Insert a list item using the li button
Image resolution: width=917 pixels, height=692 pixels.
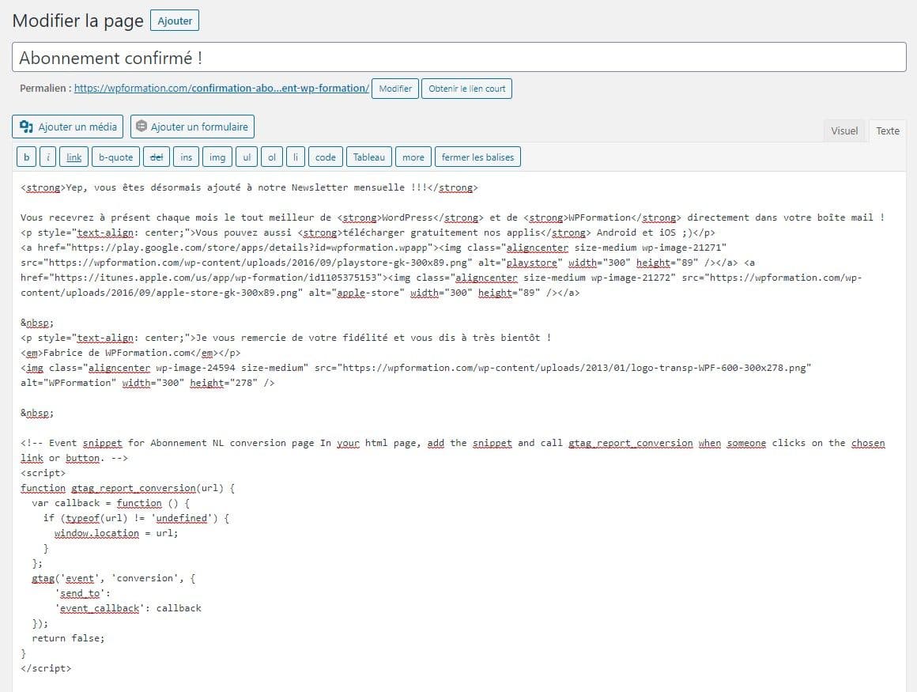[295, 156]
